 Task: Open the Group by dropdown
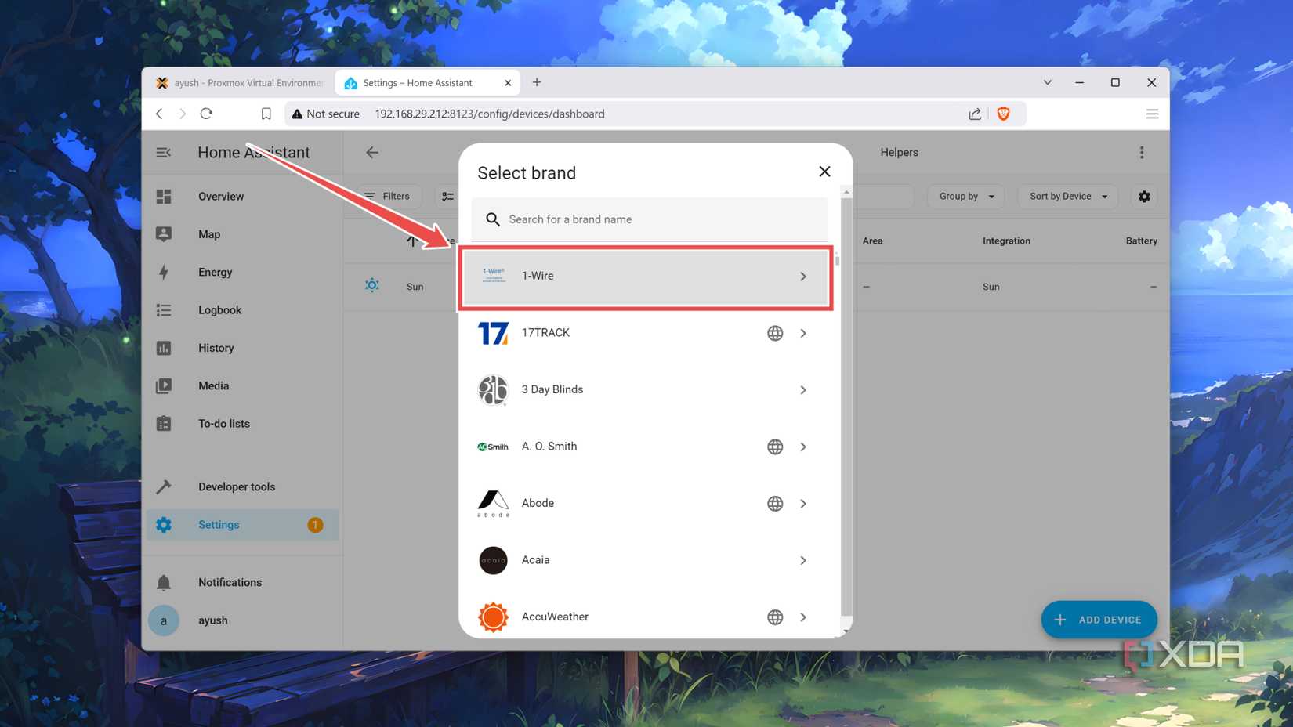tap(966, 197)
